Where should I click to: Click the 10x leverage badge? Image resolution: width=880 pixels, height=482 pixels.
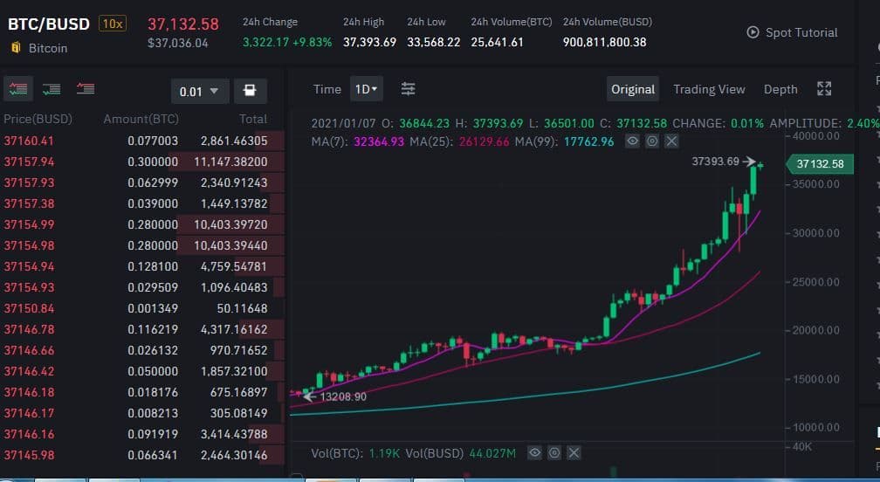coord(113,24)
